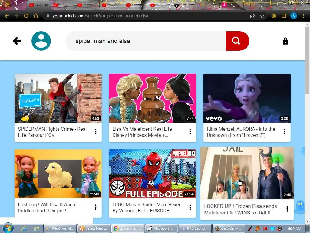Switch to 'joe biden - ...' taskbar window
Viewport: 310px width, 233px height.
point(229,228)
